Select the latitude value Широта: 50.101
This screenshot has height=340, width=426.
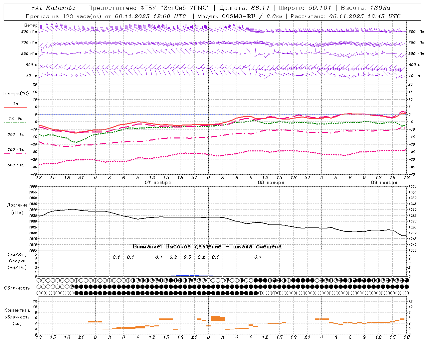(305, 8)
